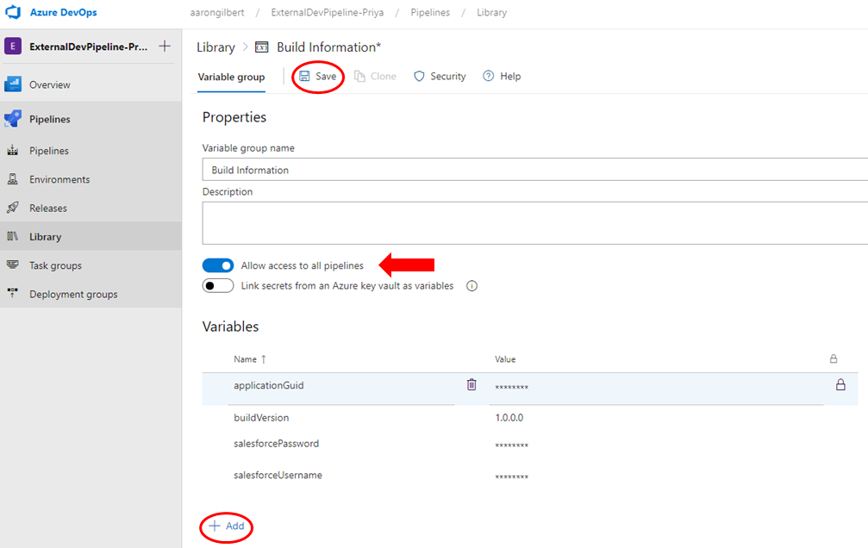Click the Pipelines breadcrumb link
Image resolution: width=868 pixels, height=548 pixels.
pyautogui.click(x=430, y=12)
